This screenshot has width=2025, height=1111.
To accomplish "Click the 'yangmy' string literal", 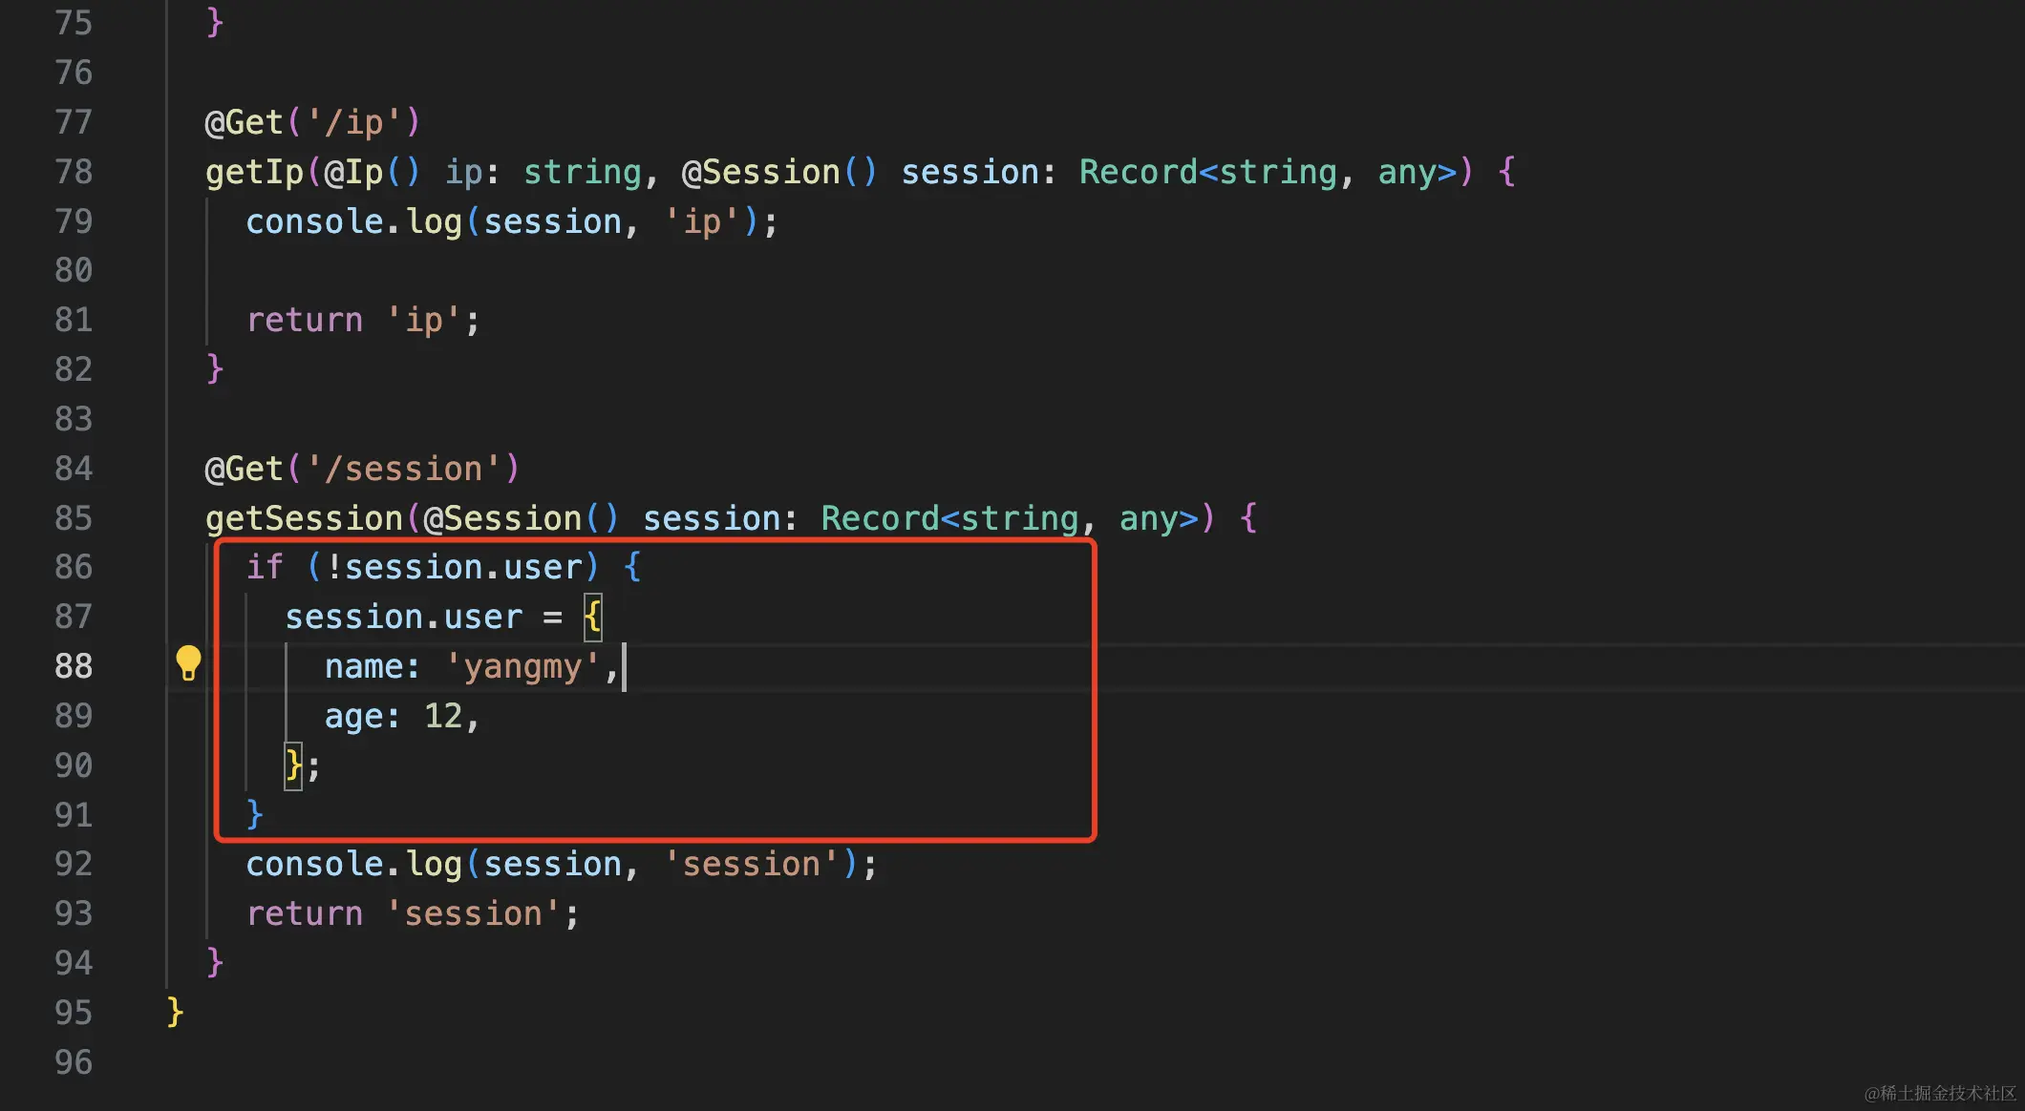I will [x=522, y=666].
